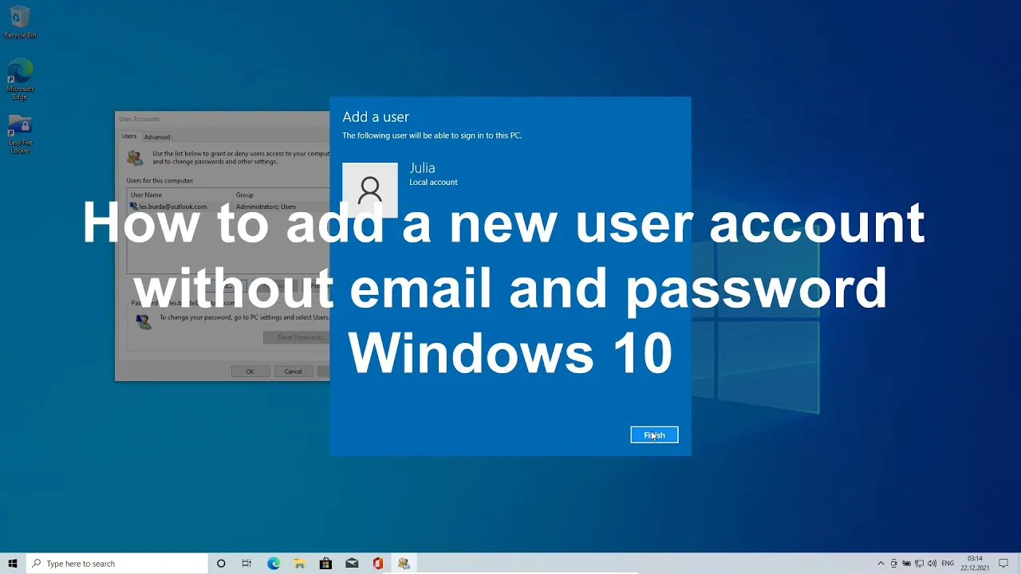Viewport: 1021px width, 574px height.
Task: Show hidden system tray icons
Action: 881,564
